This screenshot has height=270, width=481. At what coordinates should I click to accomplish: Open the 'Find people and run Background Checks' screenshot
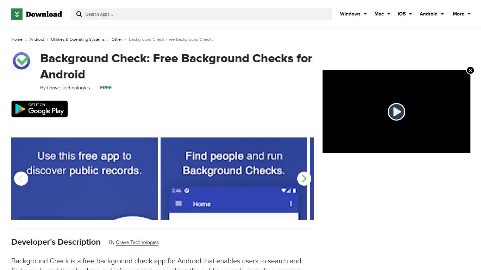[234, 179]
